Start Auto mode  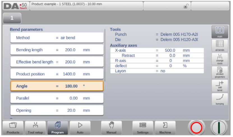pos(80,128)
